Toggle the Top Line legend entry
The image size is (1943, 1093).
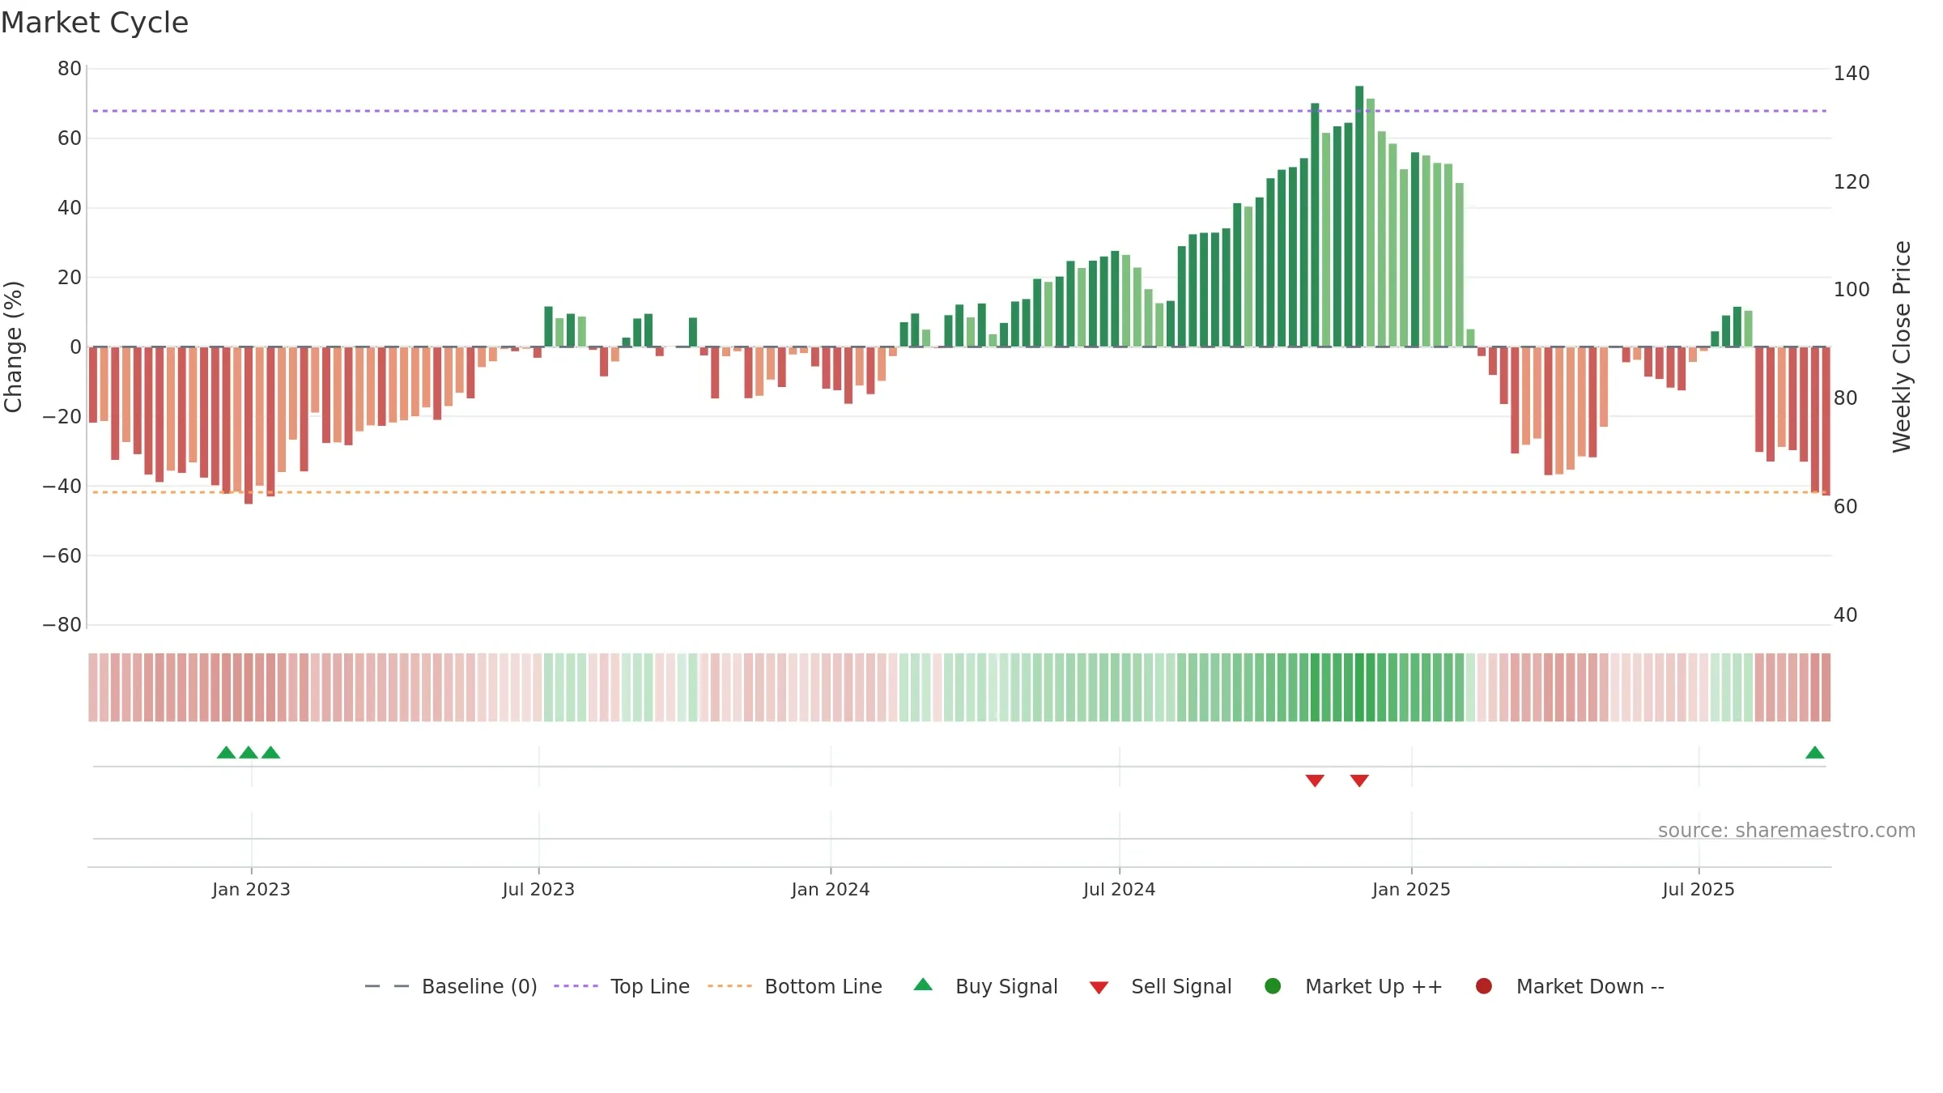[x=622, y=986]
